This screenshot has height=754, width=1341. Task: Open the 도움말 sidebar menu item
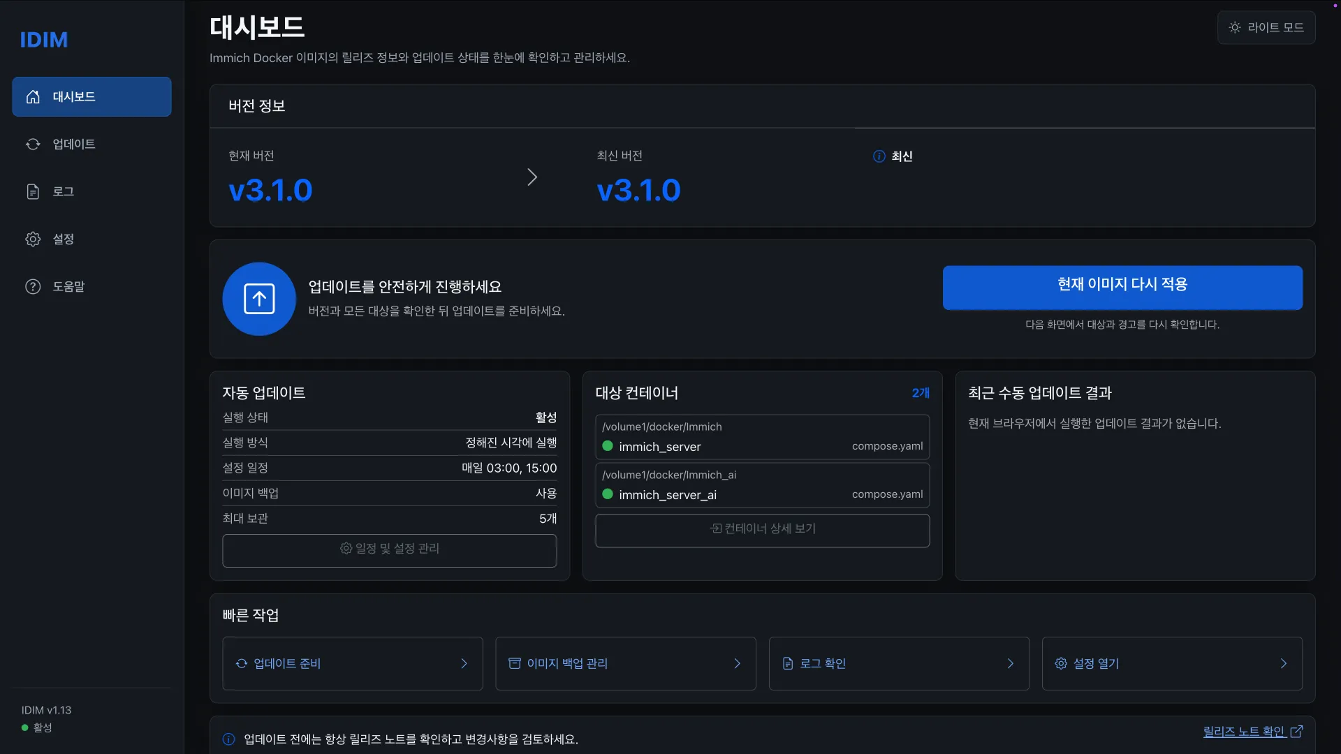pos(91,286)
